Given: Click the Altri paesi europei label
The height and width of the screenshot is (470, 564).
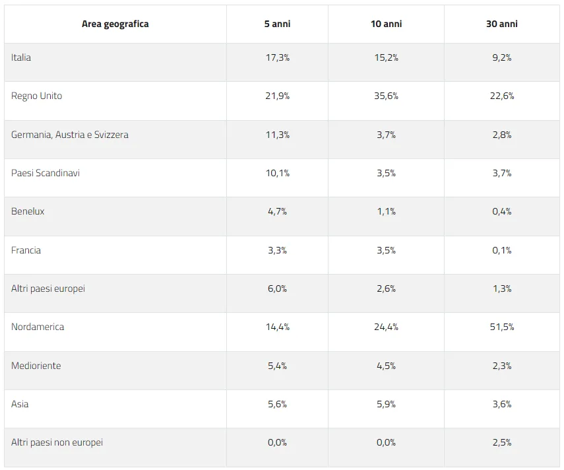Looking at the screenshot, I should (x=48, y=288).
